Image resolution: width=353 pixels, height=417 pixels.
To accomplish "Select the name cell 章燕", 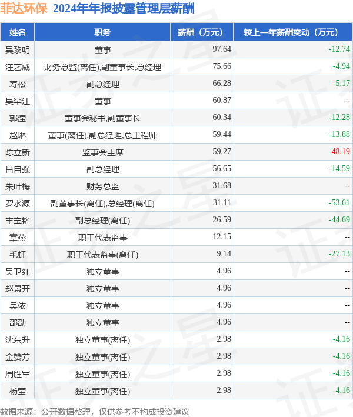I will click(18, 237).
